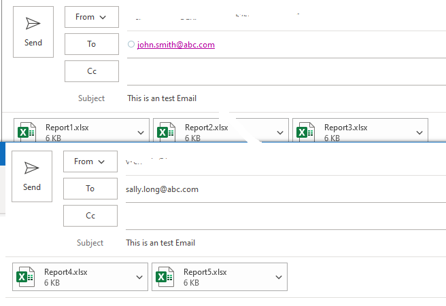Expand Report5.xlsx attachment options arrow
This screenshot has height=306, width=446.
coord(279,277)
